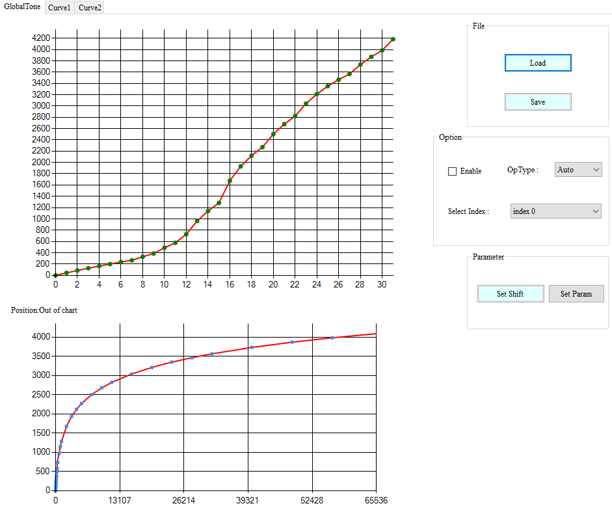The image size is (612, 508).
Task: Select the green point nearest the origin
Action: coord(56,274)
